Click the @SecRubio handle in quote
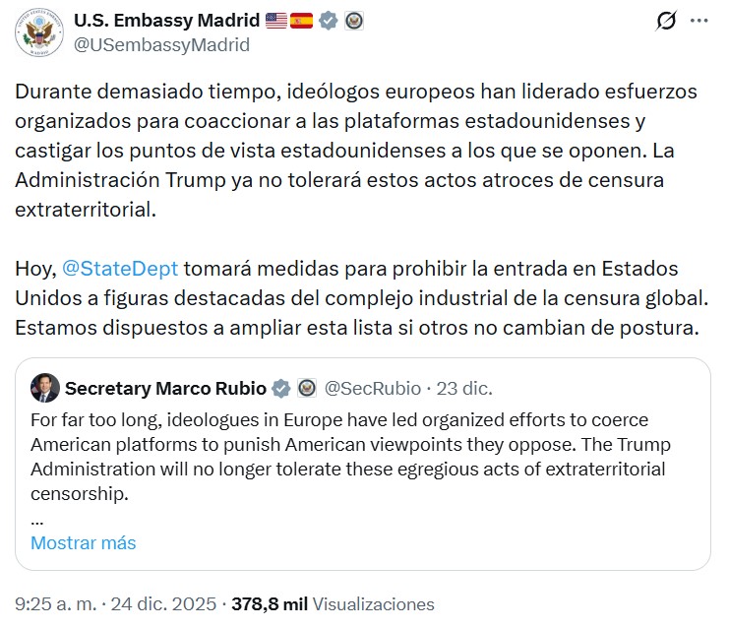Screen dimensions: 729x628 click(374, 388)
